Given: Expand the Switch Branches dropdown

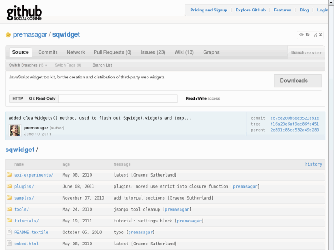Looking at the screenshot, I should pos(28,65).
